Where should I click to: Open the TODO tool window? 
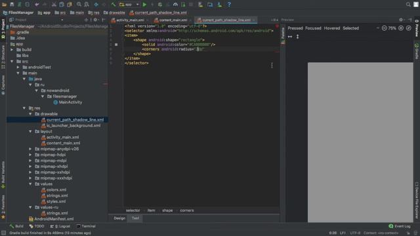pos(37,226)
